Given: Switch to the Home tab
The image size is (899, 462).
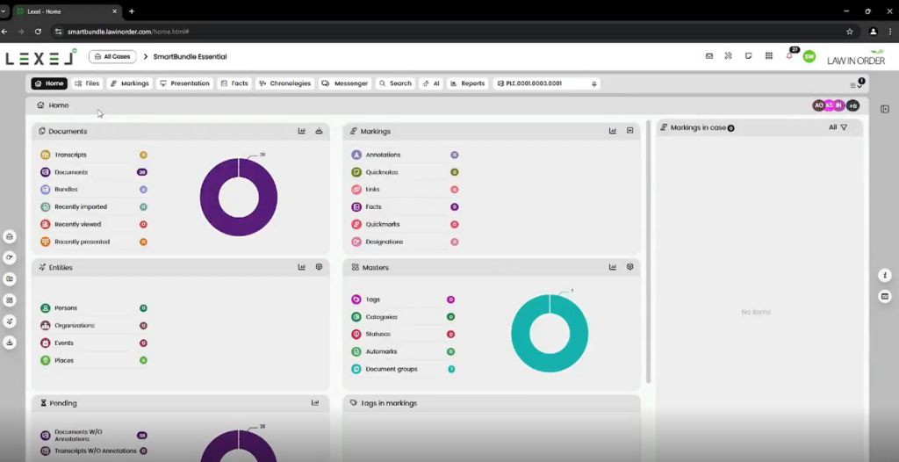Looking at the screenshot, I should point(49,83).
